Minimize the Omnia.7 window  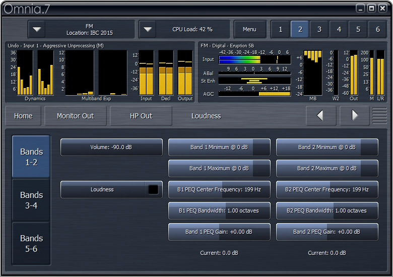[x=360, y=9]
